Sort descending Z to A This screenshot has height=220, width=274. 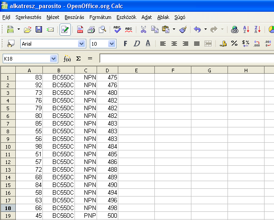pyautogui.click(x=257, y=29)
